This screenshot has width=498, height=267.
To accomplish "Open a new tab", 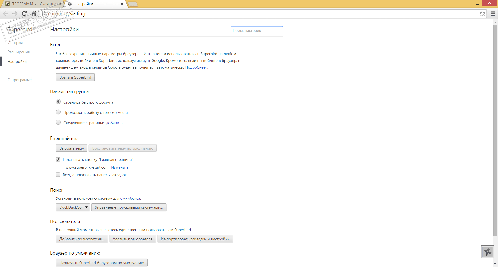I will (133, 4).
